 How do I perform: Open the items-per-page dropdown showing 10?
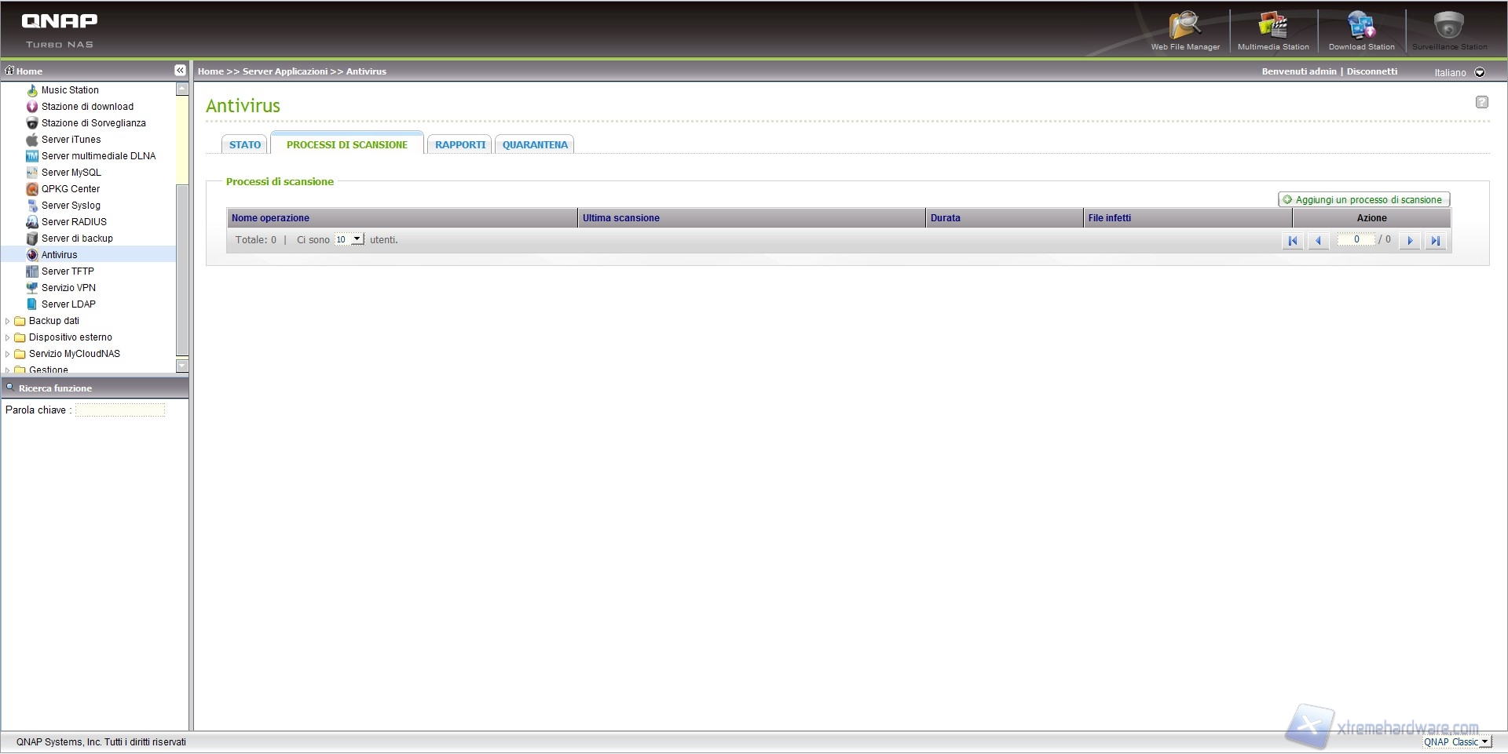350,239
